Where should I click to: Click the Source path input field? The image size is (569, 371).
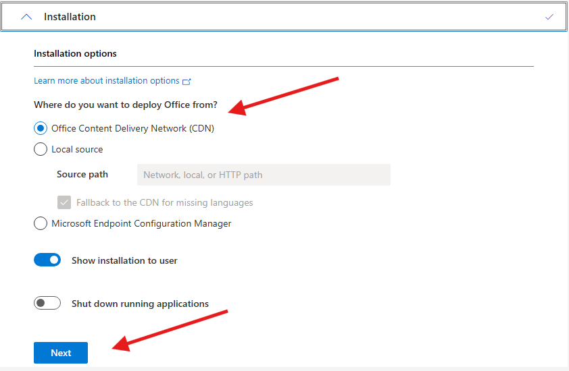coord(264,175)
